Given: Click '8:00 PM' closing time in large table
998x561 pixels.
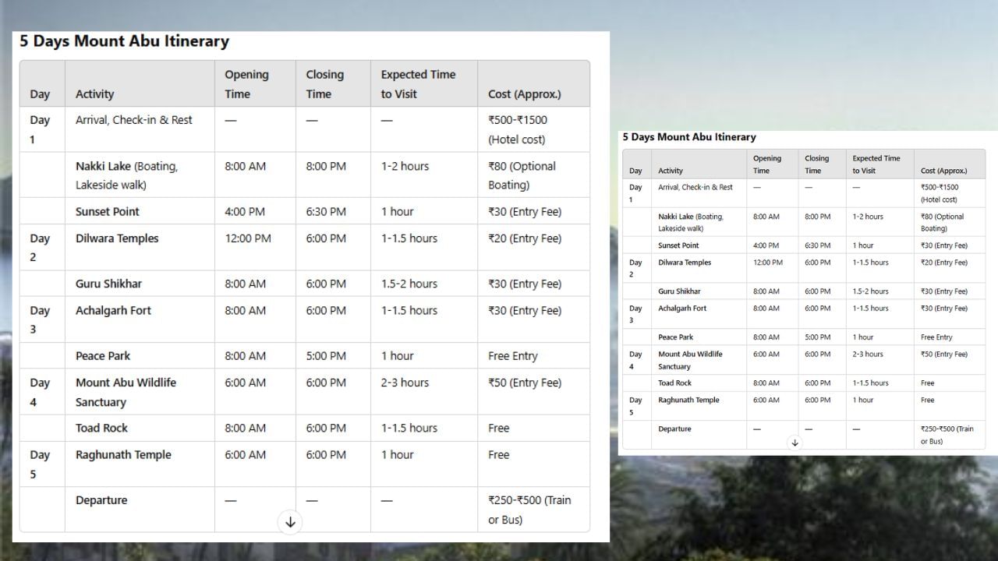Looking at the screenshot, I should pyautogui.click(x=326, y=166).
